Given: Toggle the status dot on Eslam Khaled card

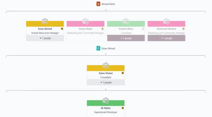Looking at the screenshot, I should pyautogui.click(x=123, y=73).
